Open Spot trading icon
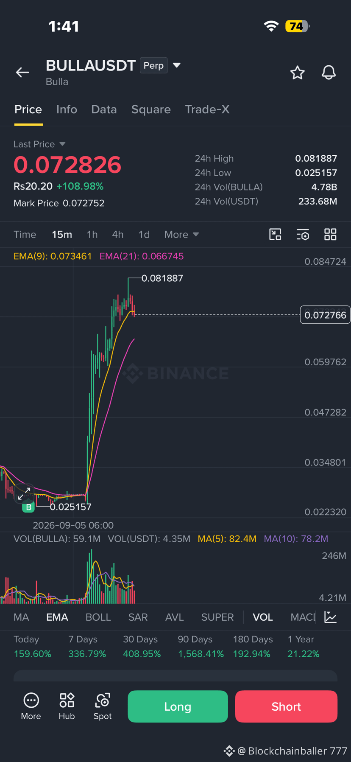This screenshot has width=351, height=762. pyautogui.click(x=103, y=706)
